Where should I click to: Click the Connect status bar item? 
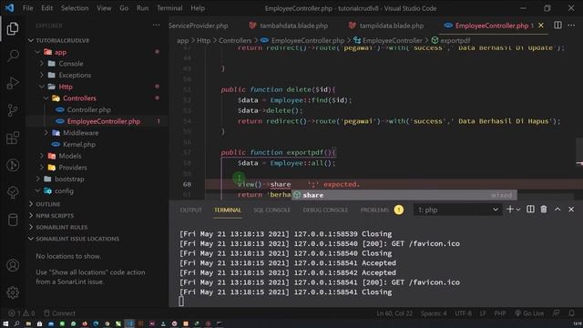[59, 313]
